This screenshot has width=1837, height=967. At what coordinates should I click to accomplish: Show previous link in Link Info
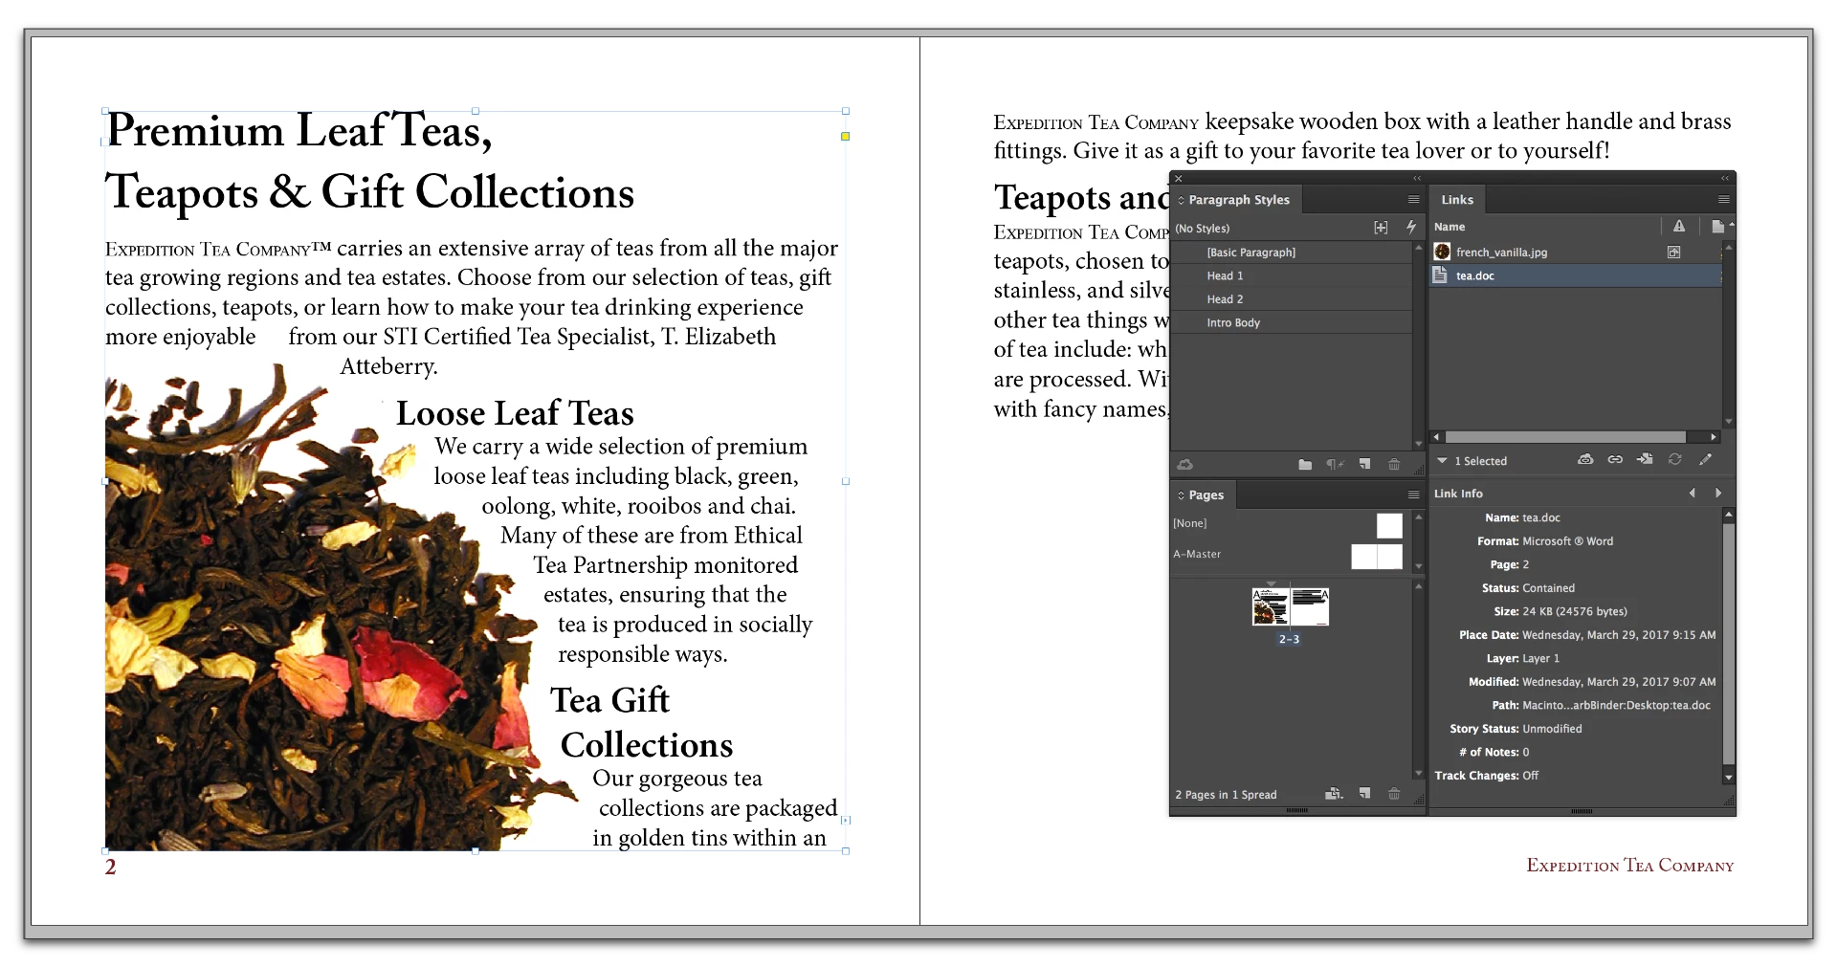point(1693,494)
